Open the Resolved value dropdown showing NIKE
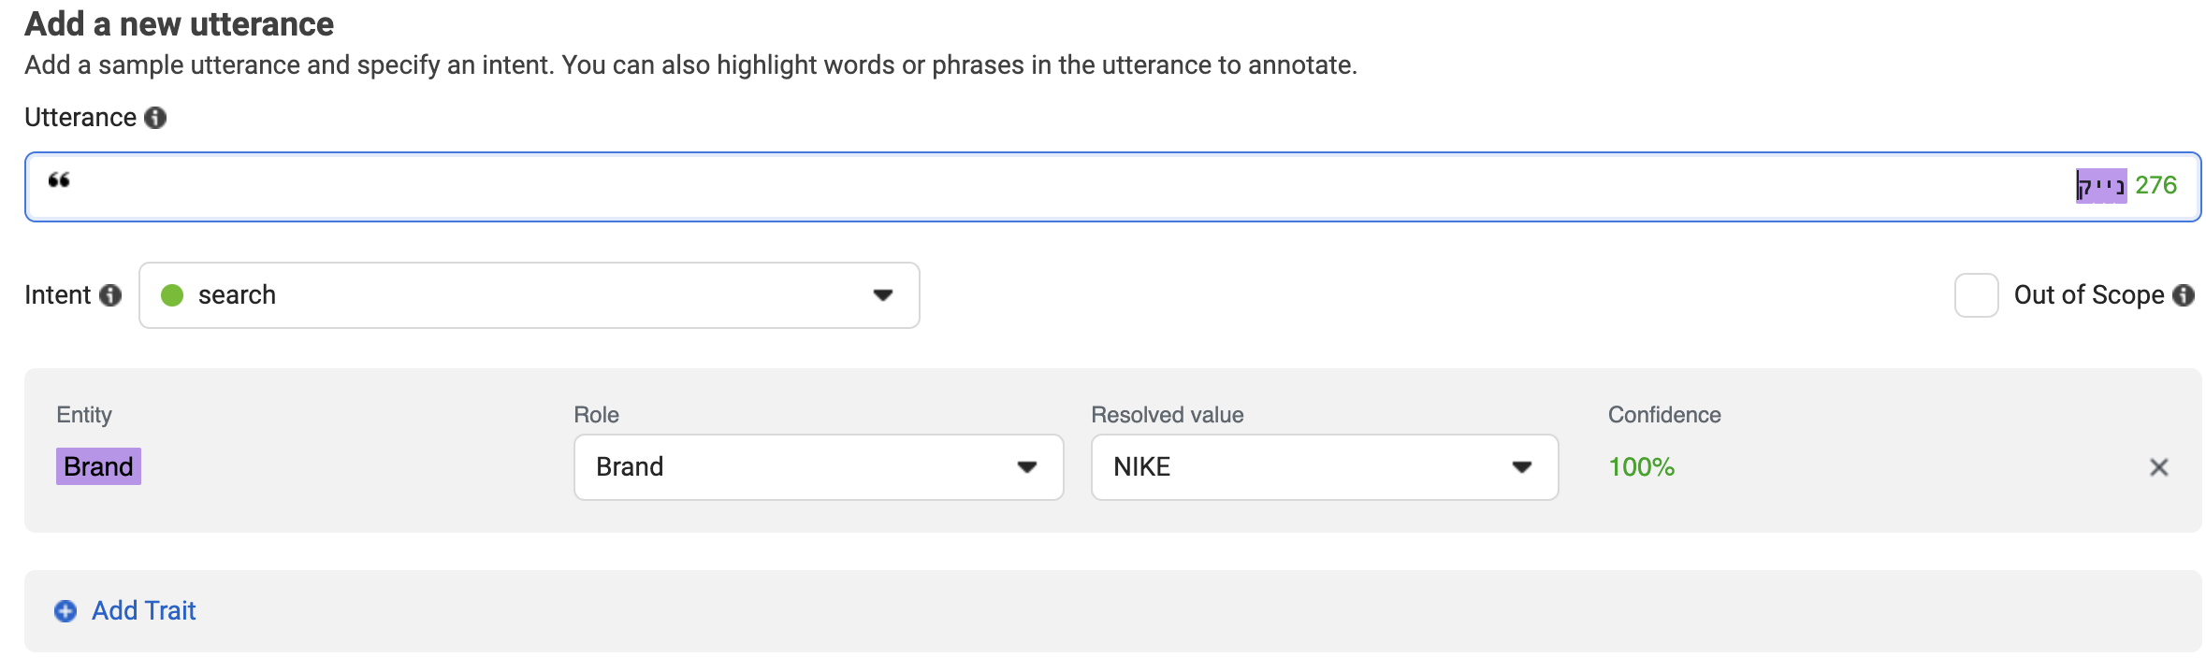The height and width of the screenshot is (671, 2206). [x=1323, y=467]
